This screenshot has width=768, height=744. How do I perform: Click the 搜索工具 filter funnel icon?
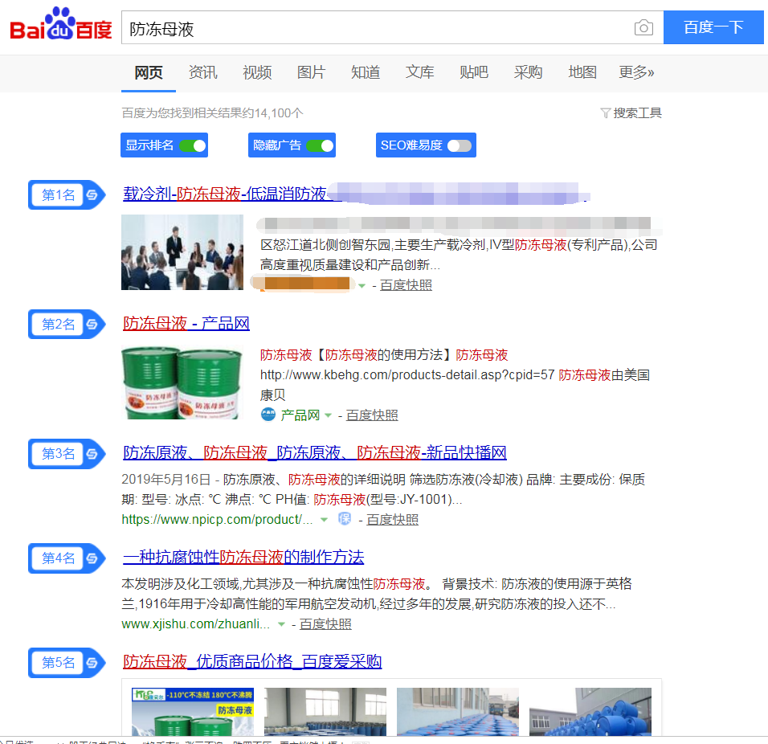(x=606, y=113)
